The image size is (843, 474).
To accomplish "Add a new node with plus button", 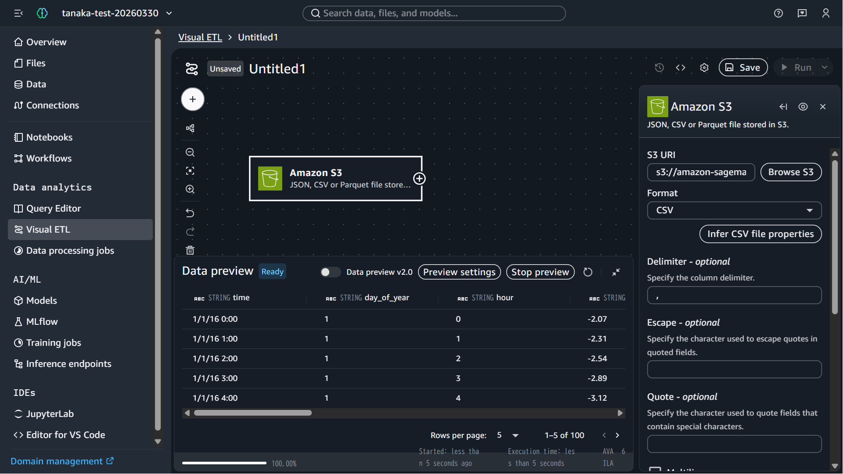I will pos(193,99).
